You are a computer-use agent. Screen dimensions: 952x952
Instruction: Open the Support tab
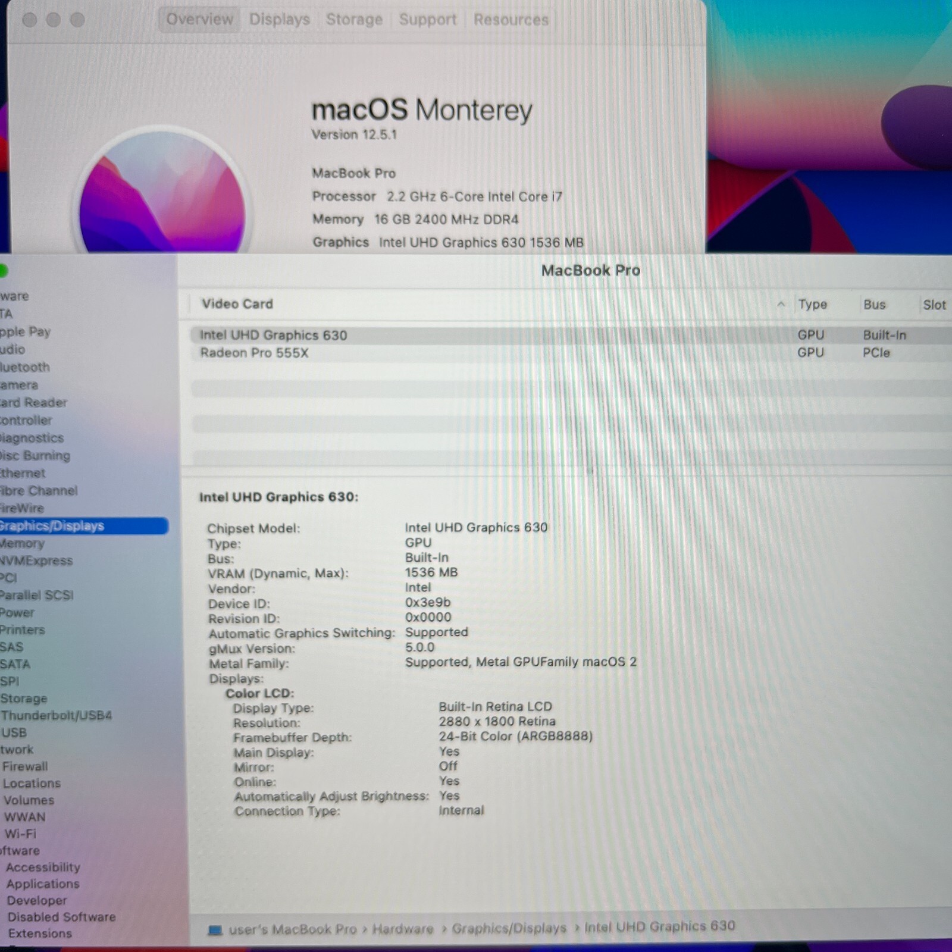coord(427,19)
